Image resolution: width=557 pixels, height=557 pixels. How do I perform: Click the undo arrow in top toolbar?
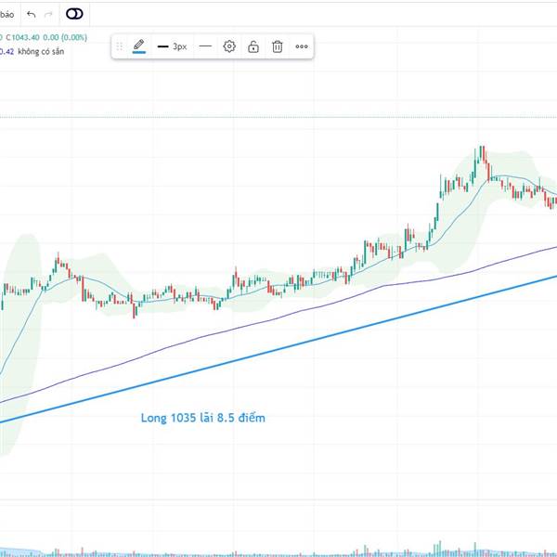click(32, 14)
